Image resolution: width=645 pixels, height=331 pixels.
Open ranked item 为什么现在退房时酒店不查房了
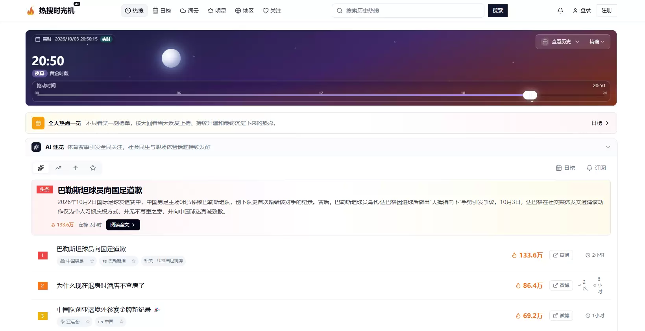tap(101, 286)
